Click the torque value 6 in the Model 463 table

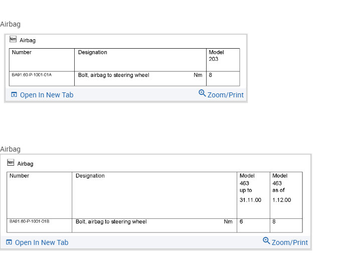coord(241,221)
